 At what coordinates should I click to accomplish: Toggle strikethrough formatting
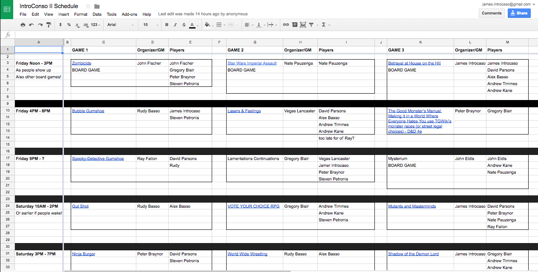pos(184,25)
